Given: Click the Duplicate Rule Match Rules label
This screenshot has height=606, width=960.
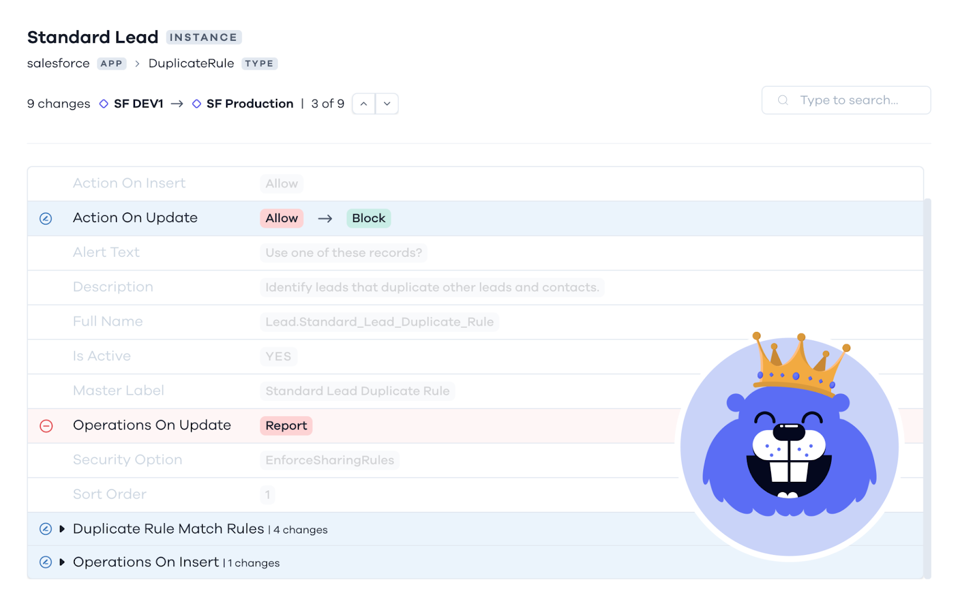Looking at the screenshot, I should click(x=168, y=529).
